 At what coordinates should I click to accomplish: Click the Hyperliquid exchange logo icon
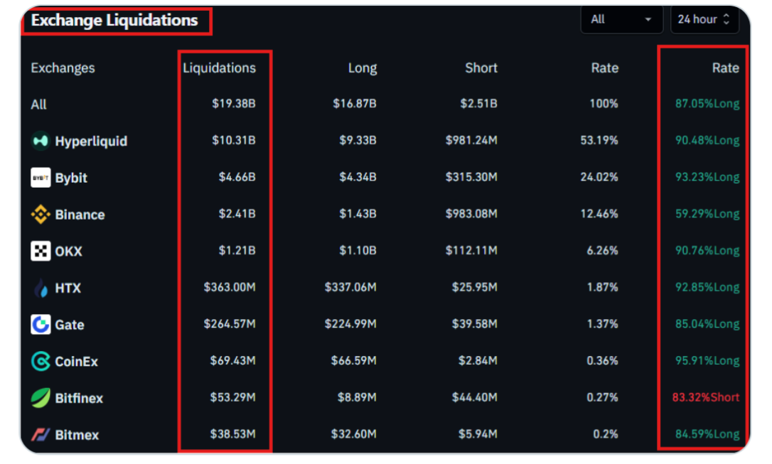pos(41,141)
